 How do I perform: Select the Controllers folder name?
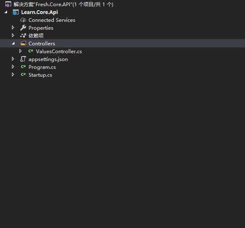42,44
